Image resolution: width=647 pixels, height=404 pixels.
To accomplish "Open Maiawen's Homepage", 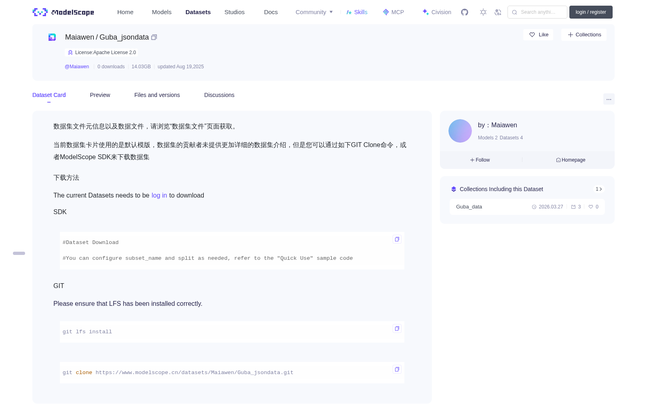I will click(x=571, y=160).
